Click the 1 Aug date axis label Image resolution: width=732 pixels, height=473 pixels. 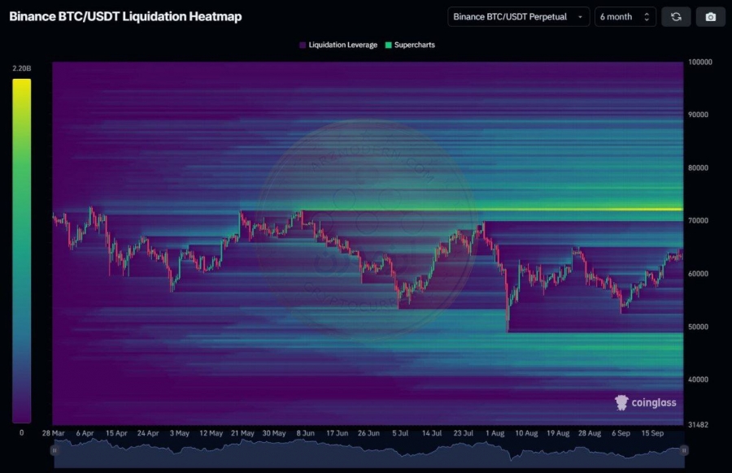tap(495, 433)
